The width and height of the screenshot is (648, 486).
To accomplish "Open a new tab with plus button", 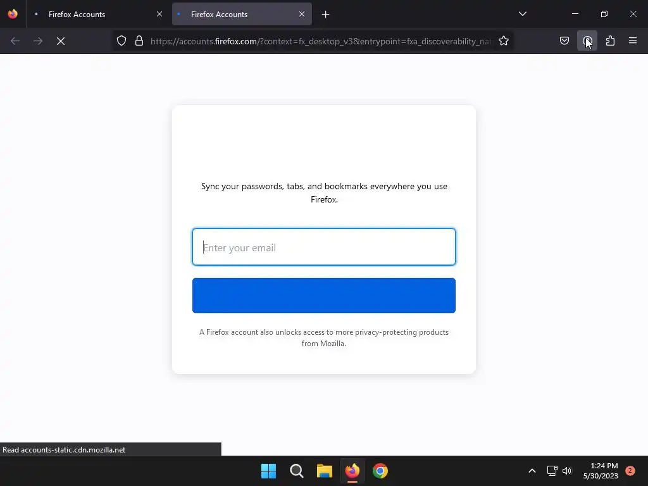I will [326, 15].
